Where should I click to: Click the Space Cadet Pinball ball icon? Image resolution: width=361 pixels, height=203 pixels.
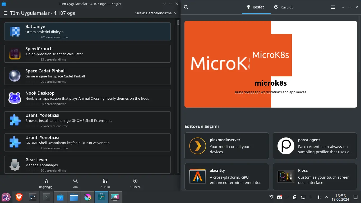[15, 76]
